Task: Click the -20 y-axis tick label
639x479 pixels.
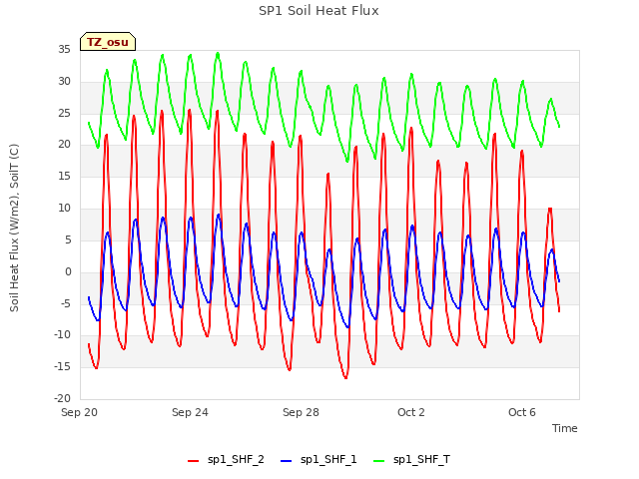Action: (62, 398)
